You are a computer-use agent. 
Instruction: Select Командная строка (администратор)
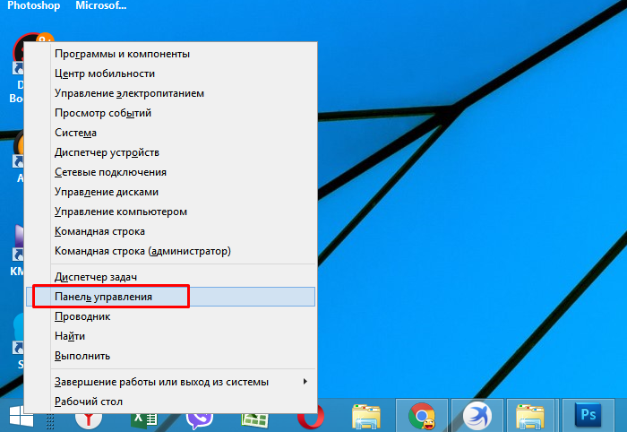142,251
